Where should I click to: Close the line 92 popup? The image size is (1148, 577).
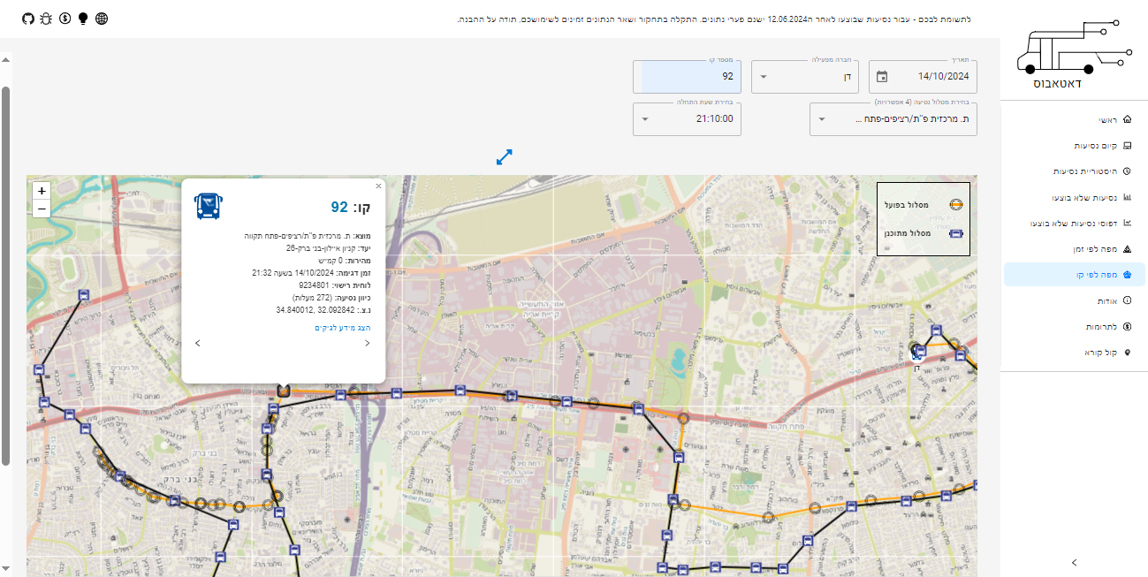coord(378,186)
